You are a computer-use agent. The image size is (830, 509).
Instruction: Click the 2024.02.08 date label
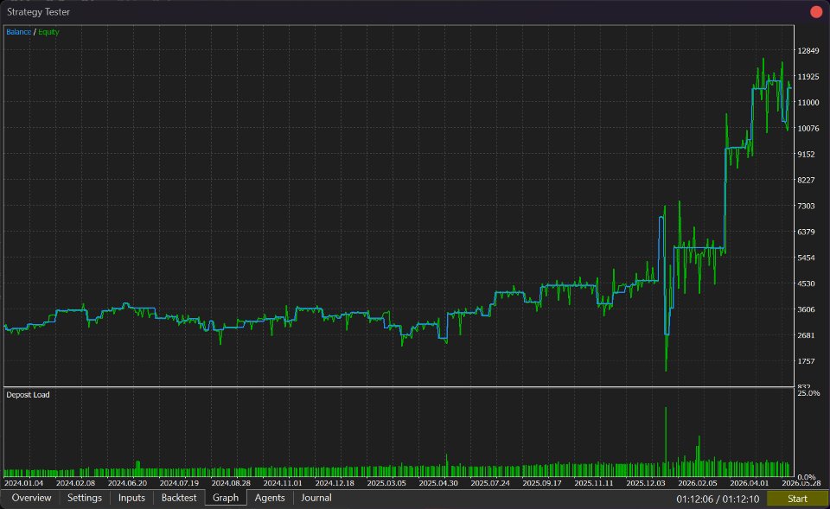coord(75,483)
